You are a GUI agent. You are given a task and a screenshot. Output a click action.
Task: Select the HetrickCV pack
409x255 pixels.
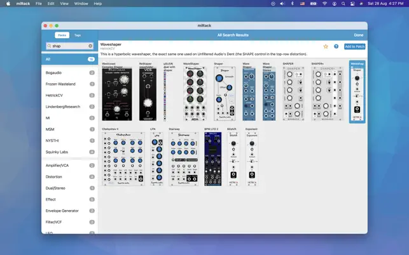point(69,96)
